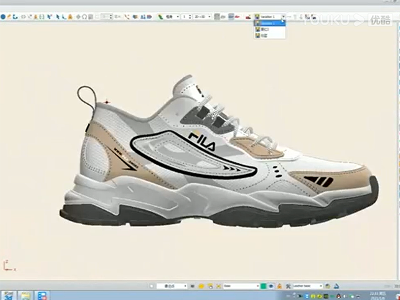The image size is (400, 300).
Task: Select the highlighted Variation 1 list entry
Action: pyautogui.click(x=270, y=23)
